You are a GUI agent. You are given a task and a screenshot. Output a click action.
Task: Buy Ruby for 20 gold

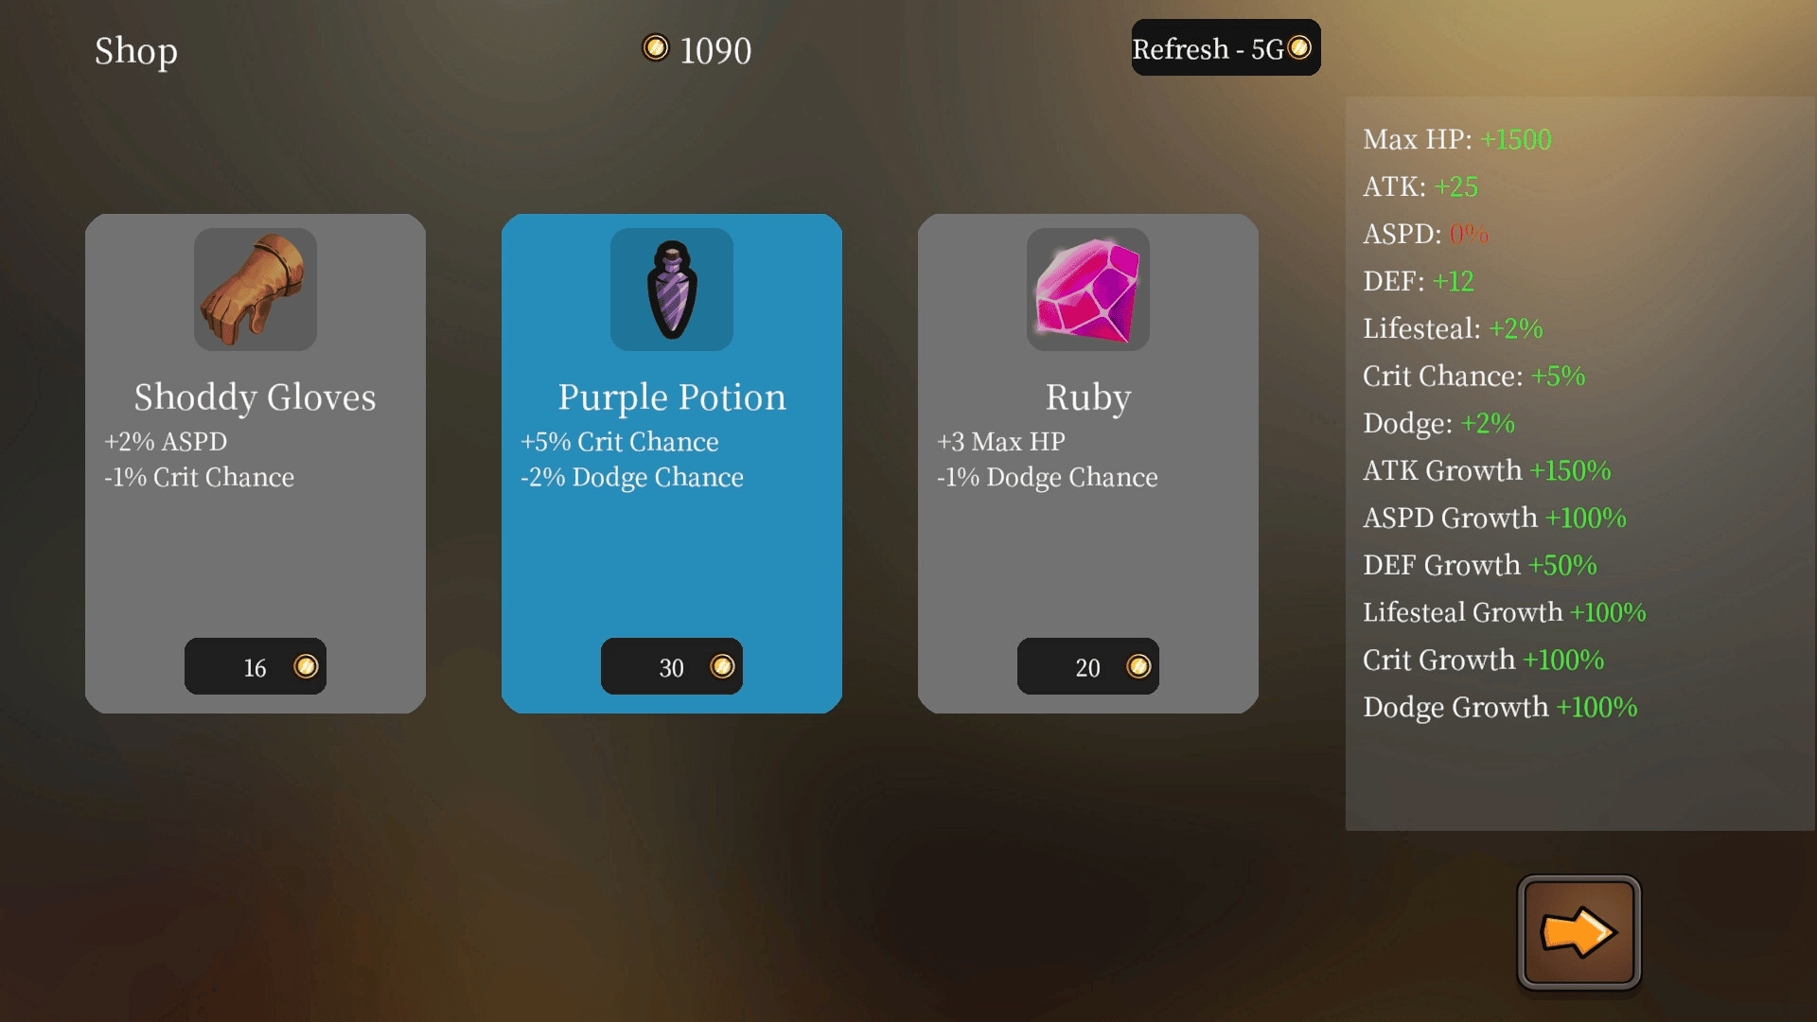[x=1087, y=666]
